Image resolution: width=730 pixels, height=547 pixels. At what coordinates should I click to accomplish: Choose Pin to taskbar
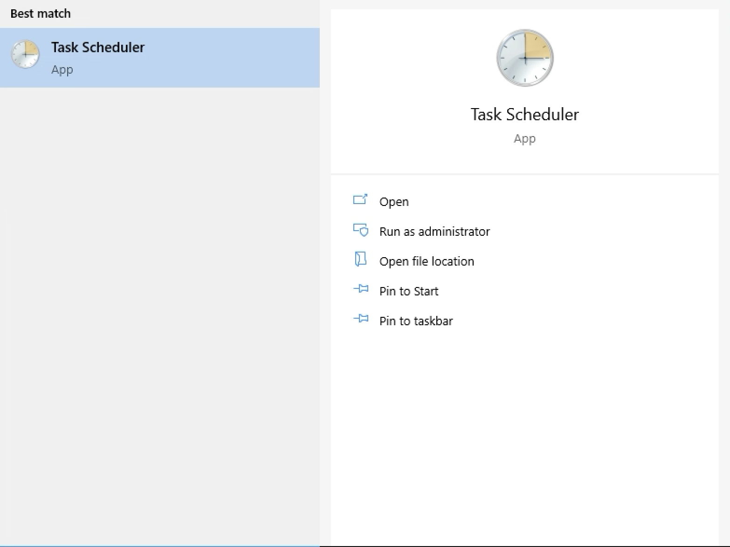tap(416, 321)
